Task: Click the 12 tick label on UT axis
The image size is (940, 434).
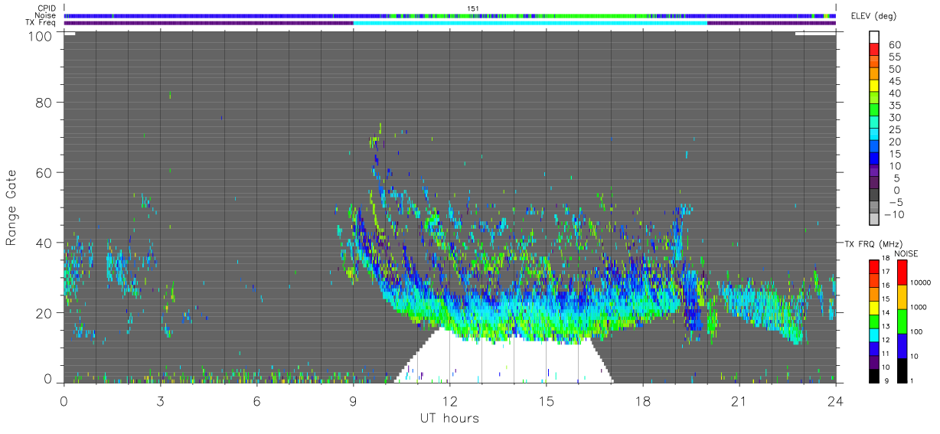Action: (x=449, y=401)
